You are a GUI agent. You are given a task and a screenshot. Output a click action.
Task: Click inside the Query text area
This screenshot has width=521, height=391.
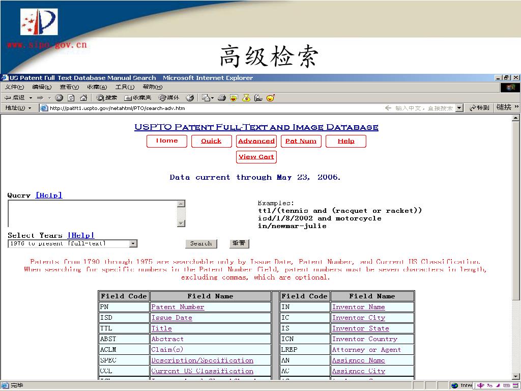tap(93, 214)
